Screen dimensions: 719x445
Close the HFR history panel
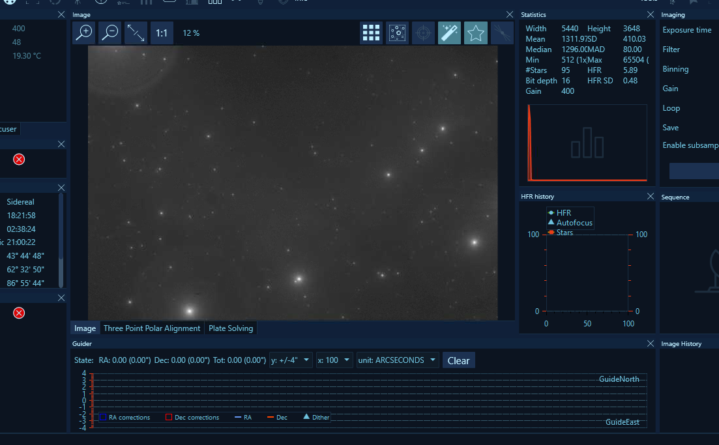pos(650,196)
